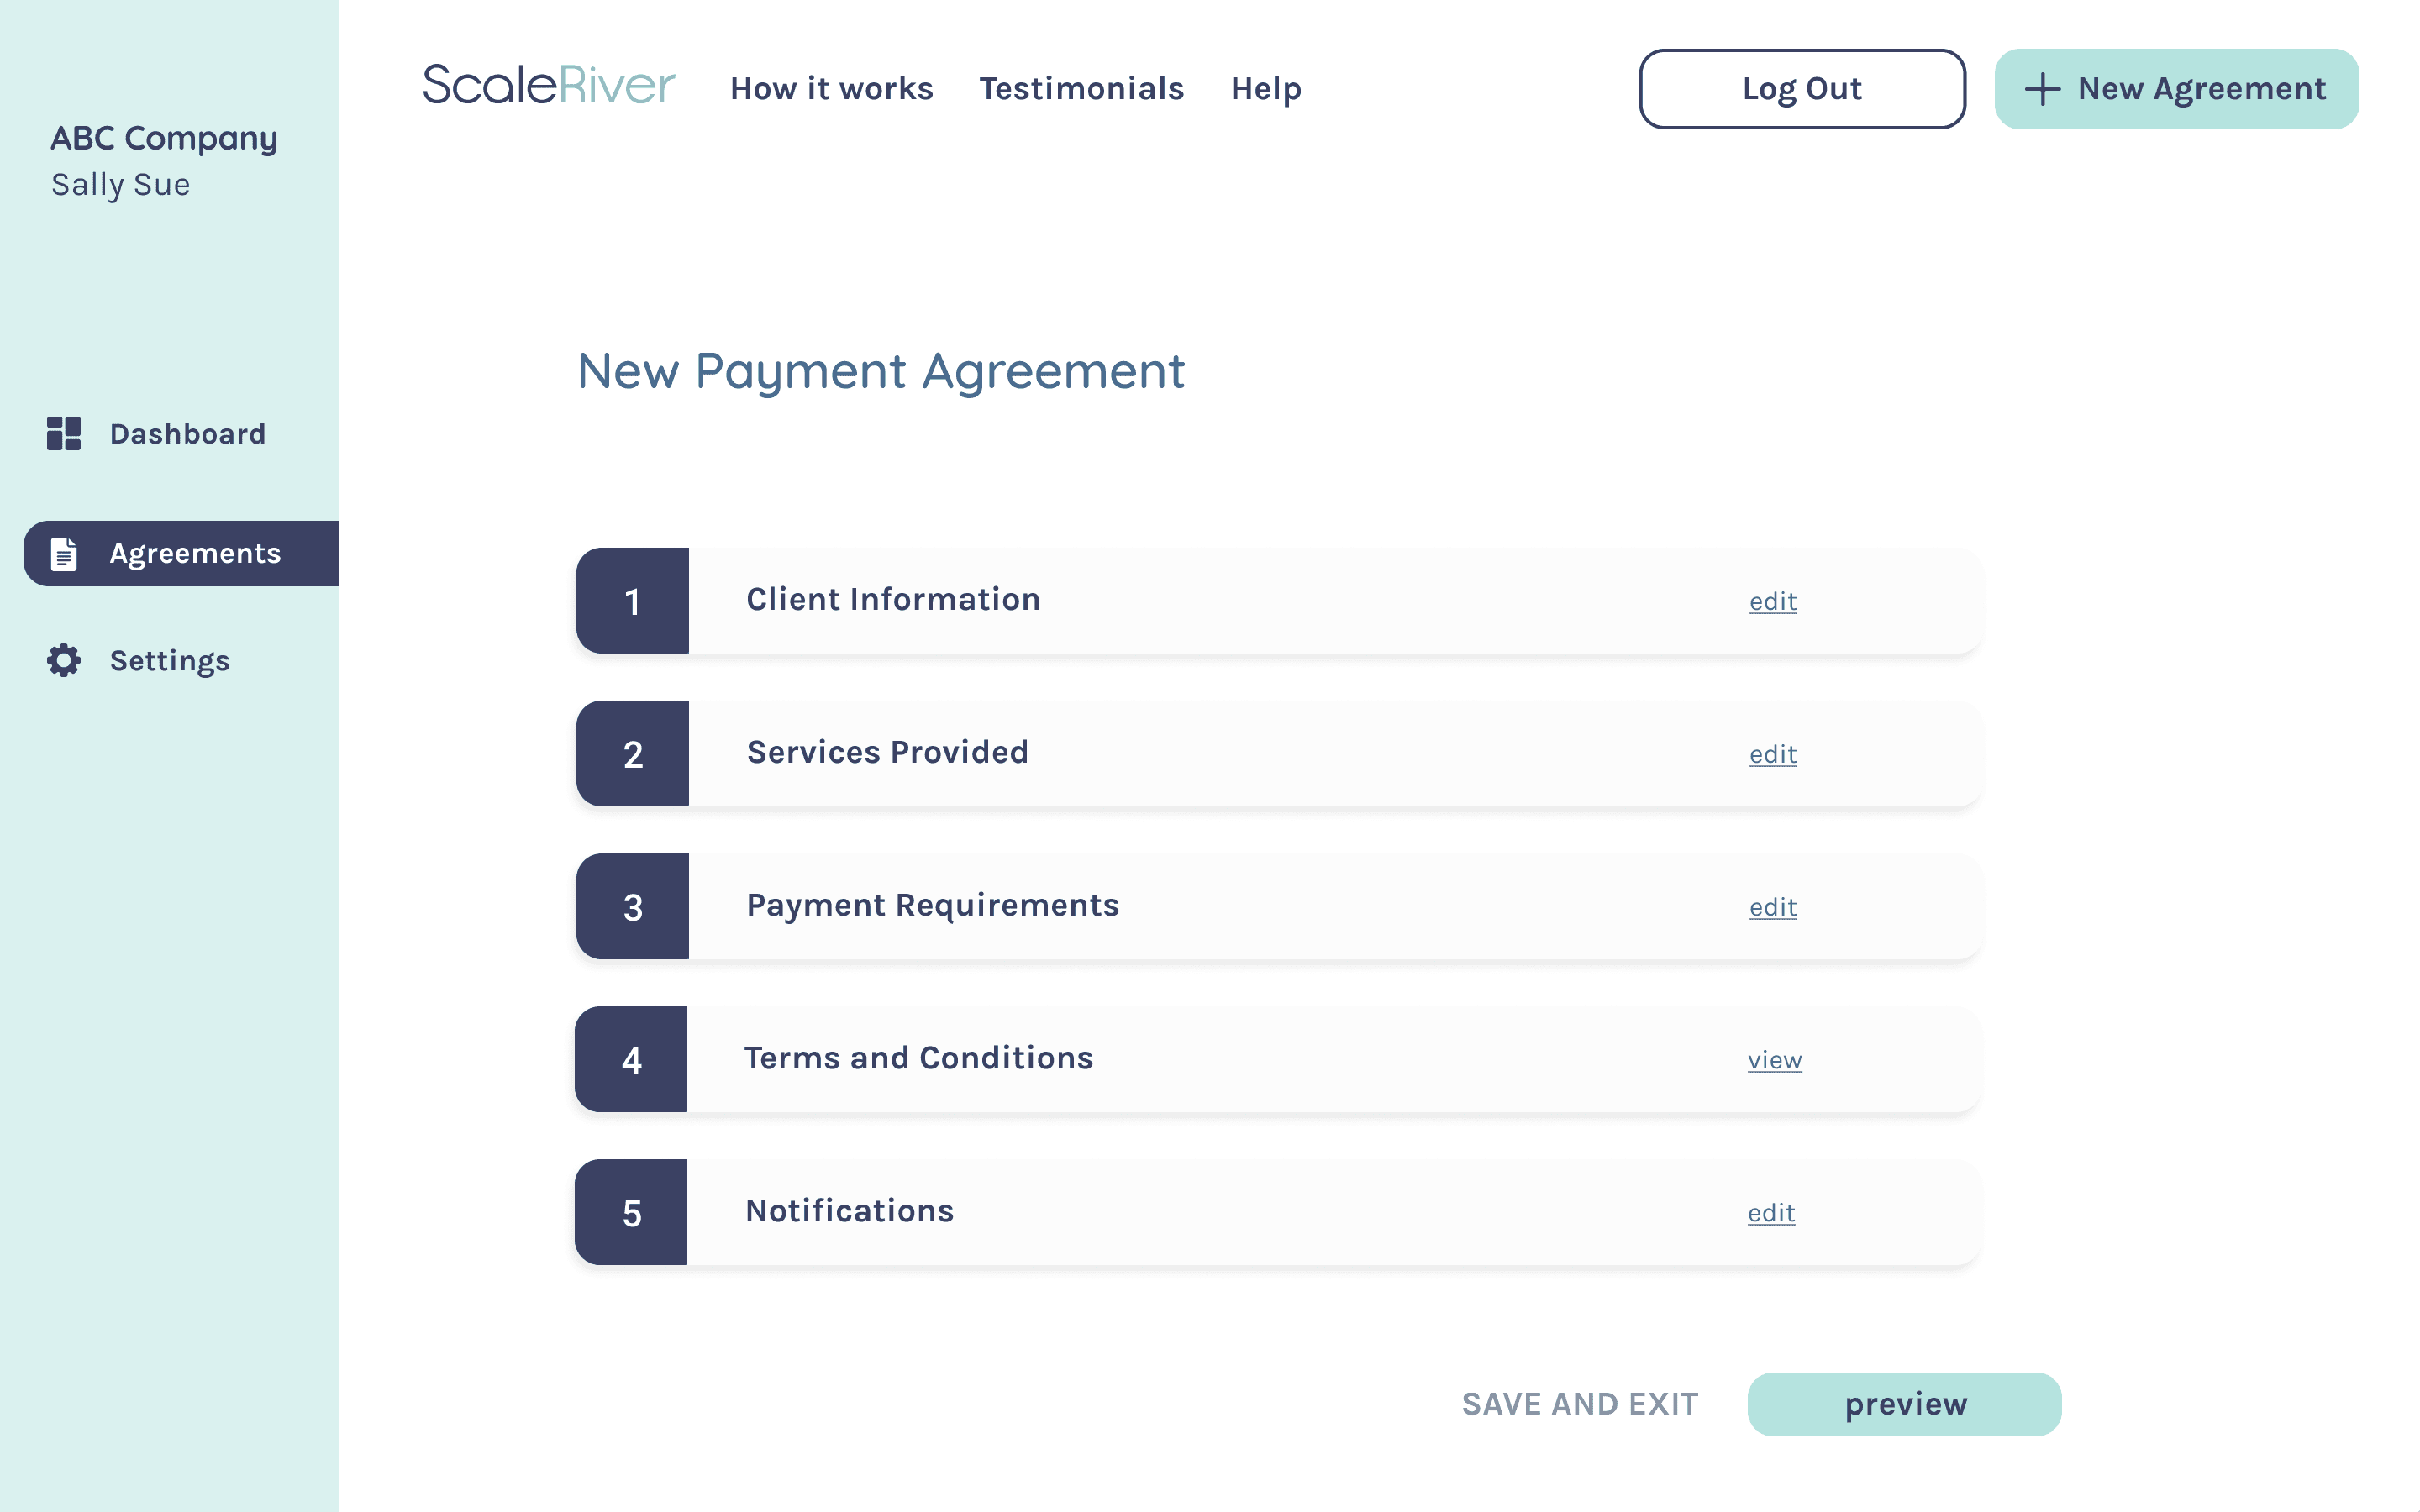Click the Settings gear icon

(64, 660)
